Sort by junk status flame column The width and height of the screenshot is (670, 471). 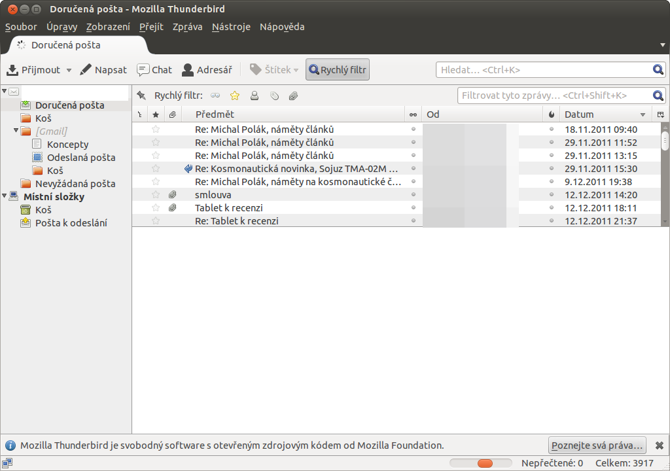[x=551, y=114]
